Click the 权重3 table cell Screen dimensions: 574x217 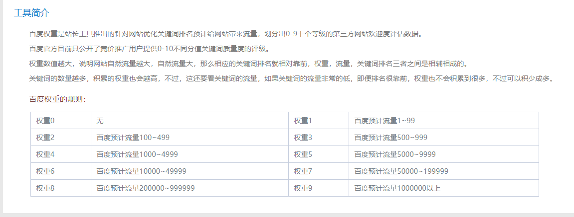(x=319, y=137)
